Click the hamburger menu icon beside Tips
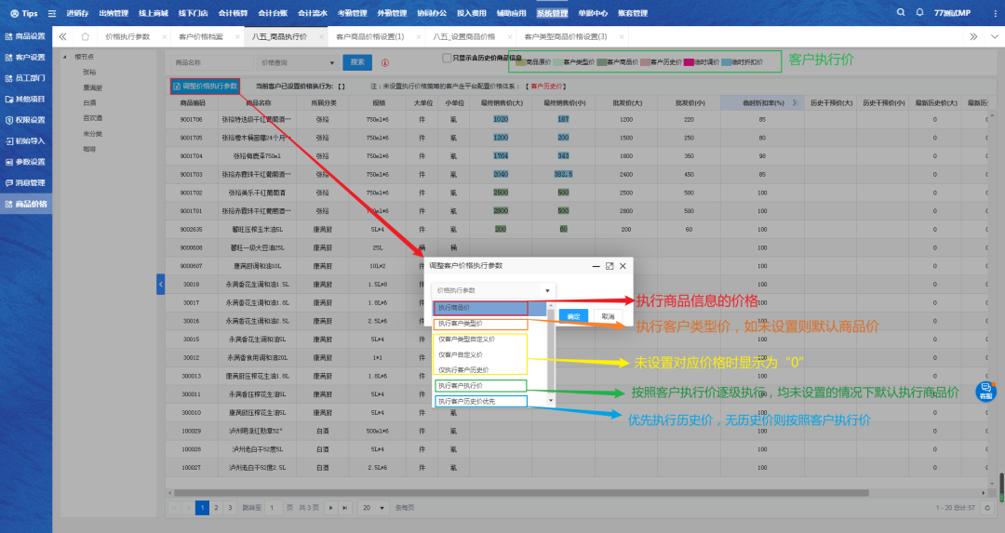Viewport: 1005px width, 533px height. pos(51,13)
